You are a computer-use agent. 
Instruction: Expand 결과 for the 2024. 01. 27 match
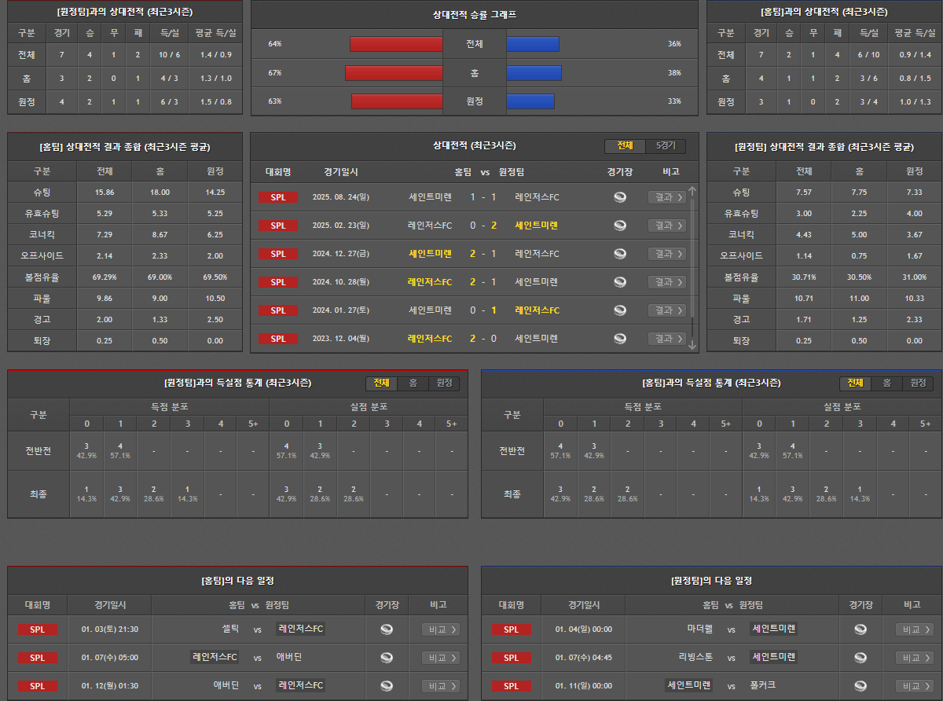(666, 310)
